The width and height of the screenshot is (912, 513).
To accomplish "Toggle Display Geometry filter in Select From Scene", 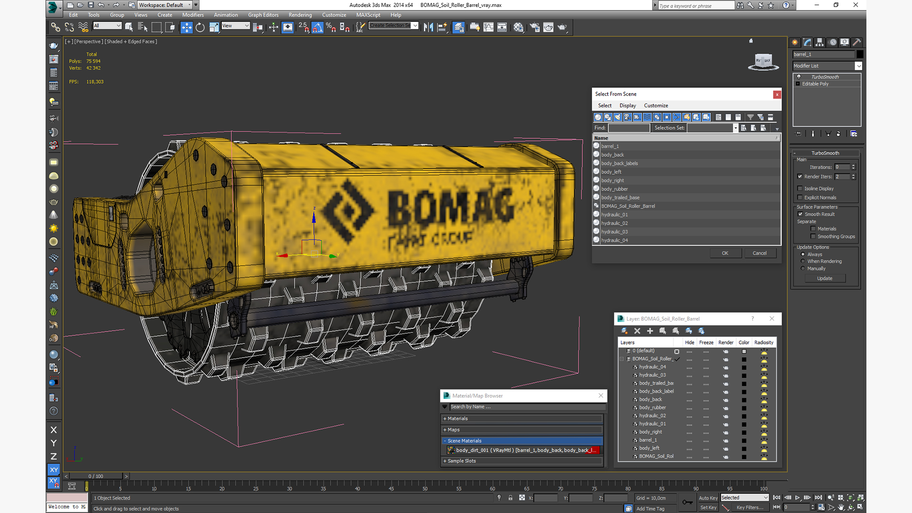I will click(x=598, y=117).
